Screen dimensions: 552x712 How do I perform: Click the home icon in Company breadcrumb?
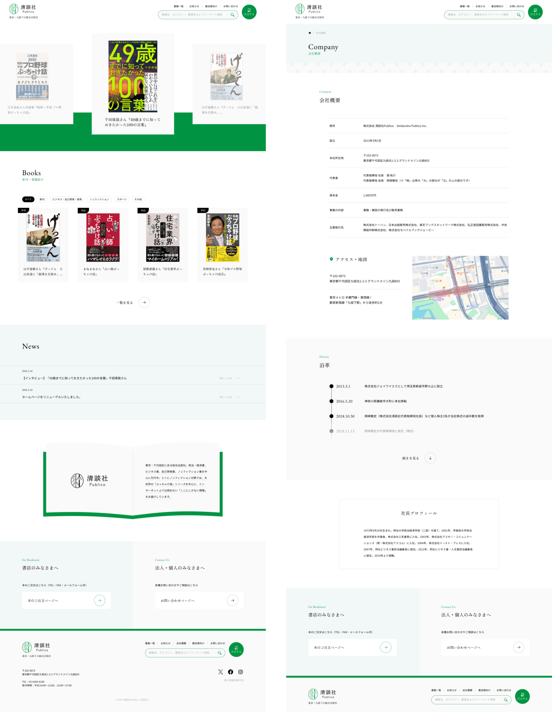[310, 33]
